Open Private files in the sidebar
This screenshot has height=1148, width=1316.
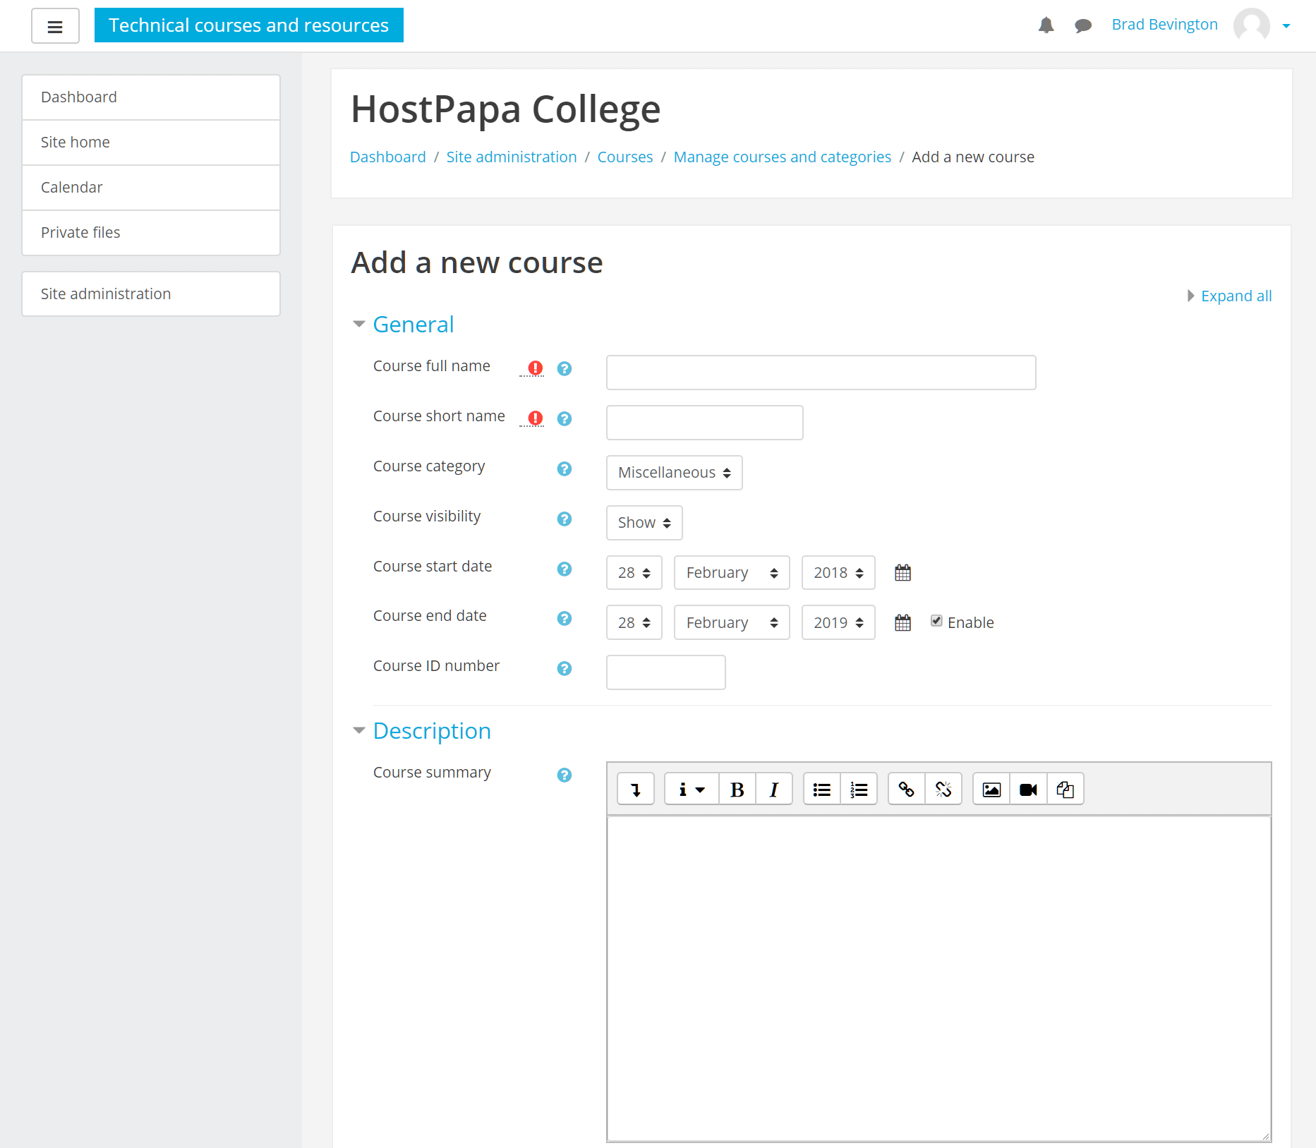point(151,233)
